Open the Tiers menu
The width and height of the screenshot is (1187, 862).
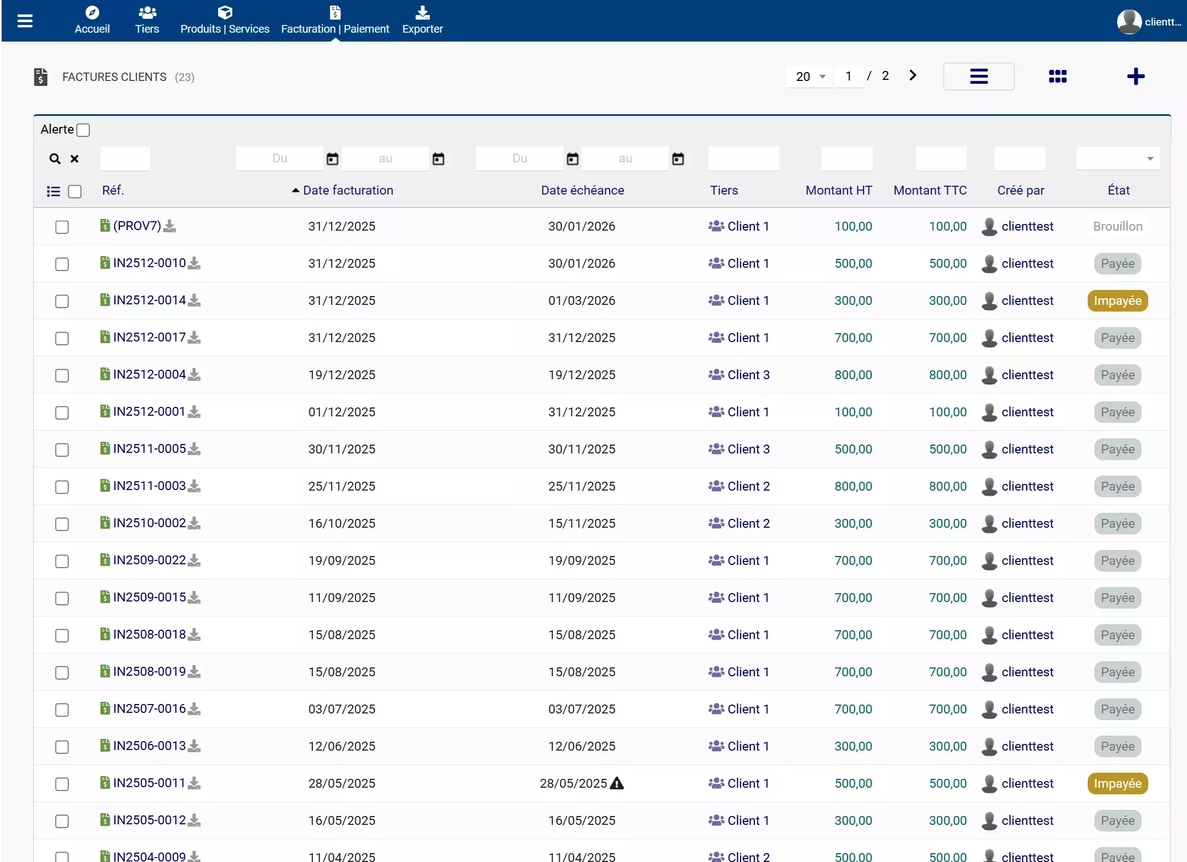click(x=147, y=21)
